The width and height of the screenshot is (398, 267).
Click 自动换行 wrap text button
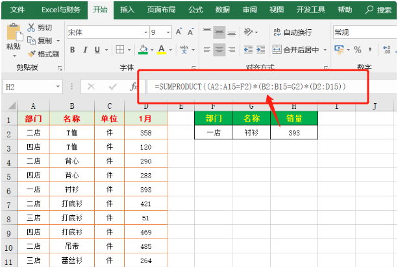[x=292, y=32]
